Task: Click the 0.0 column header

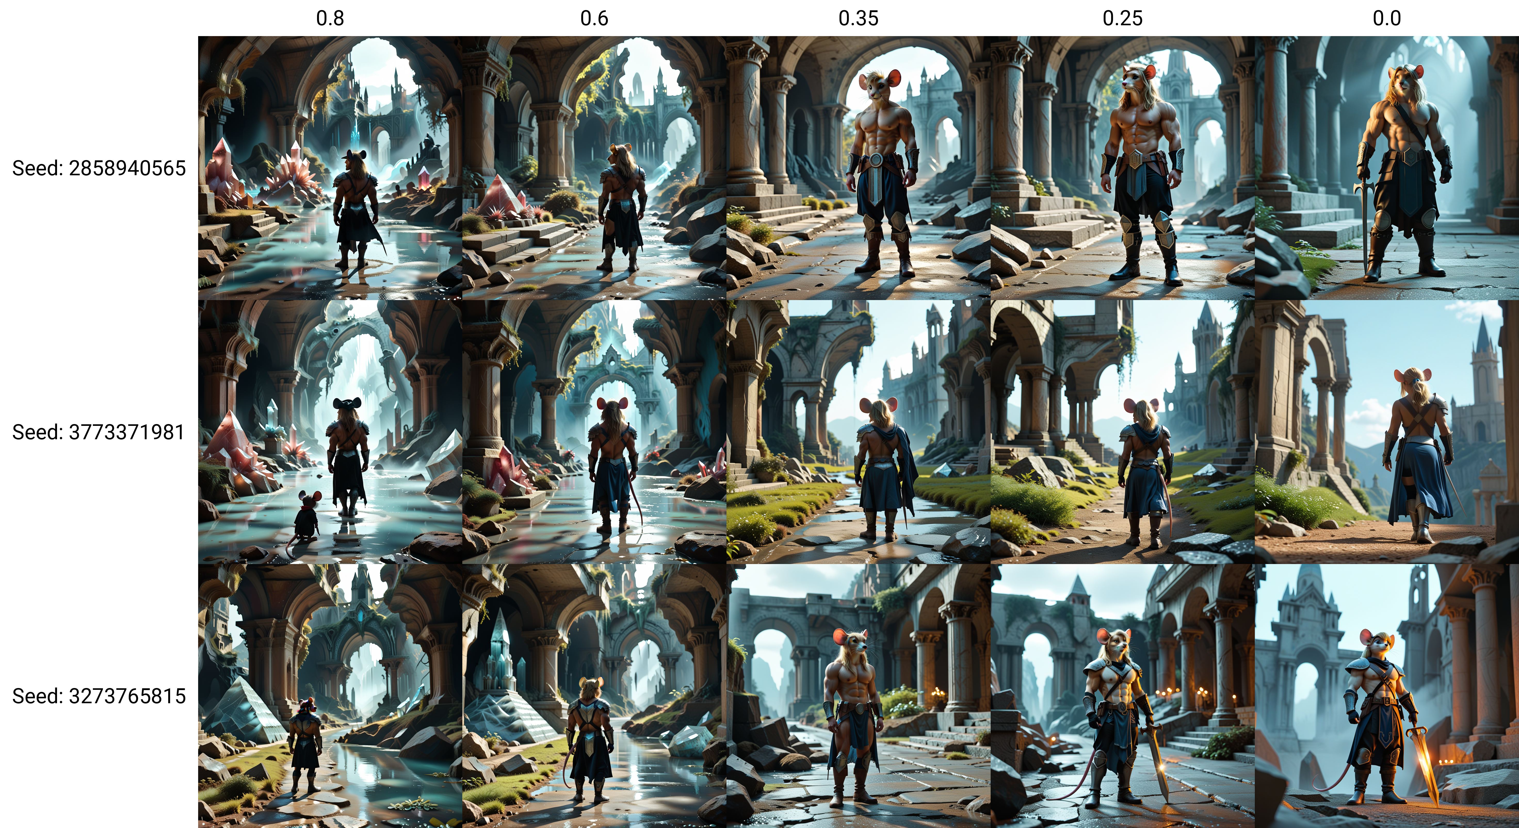Action: coord(1387,18)
